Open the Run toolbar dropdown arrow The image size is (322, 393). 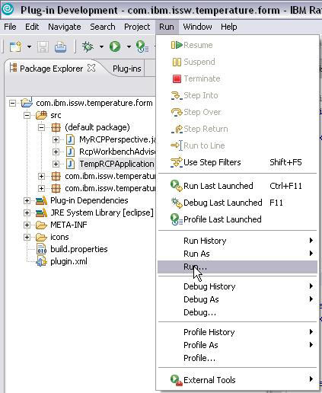129,46
